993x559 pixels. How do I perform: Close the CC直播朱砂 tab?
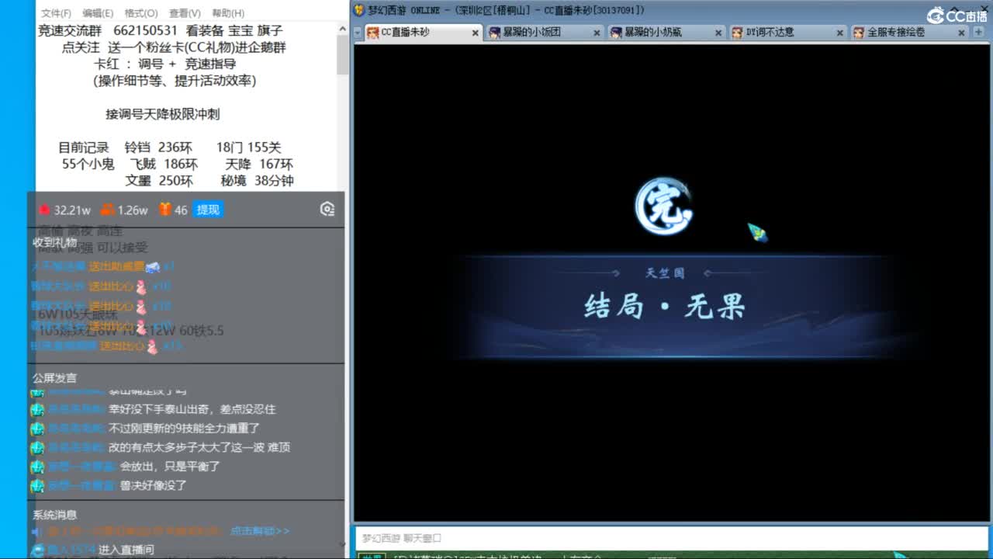click(476, 33)
